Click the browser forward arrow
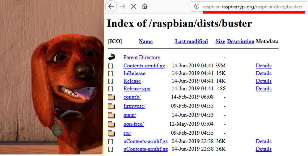Screen dimensions: 308x156 click(x=122, y=6)
